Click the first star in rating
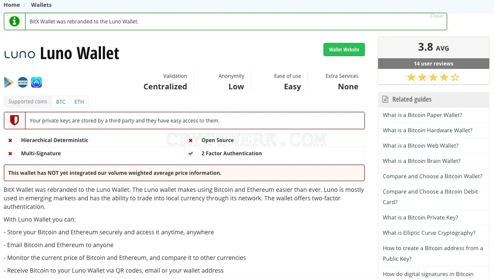This screenshot has height=279, width=494. click(x=411, y=77)
